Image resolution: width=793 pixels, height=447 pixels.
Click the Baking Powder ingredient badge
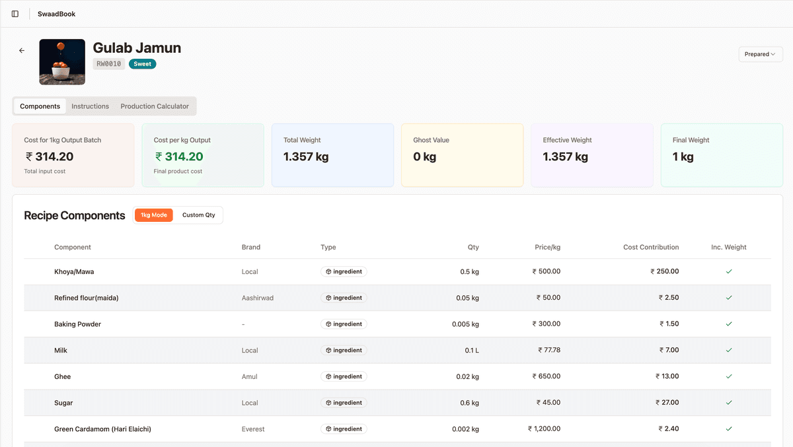[x=344, y=324]
